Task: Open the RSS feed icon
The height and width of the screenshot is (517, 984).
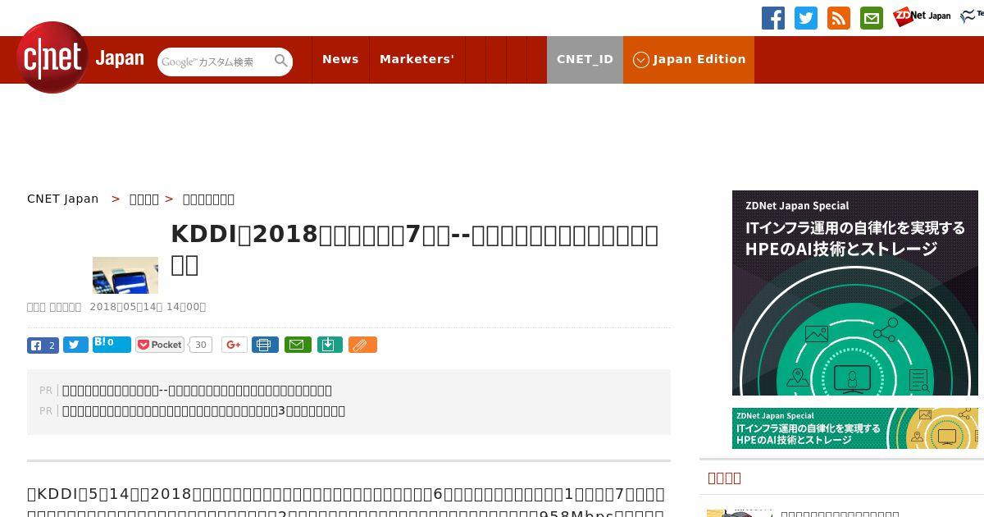Action: tap(839, 18)
